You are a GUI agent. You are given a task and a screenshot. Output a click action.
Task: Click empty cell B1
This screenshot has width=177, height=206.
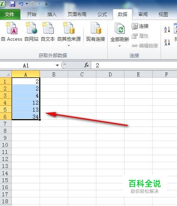54,81
